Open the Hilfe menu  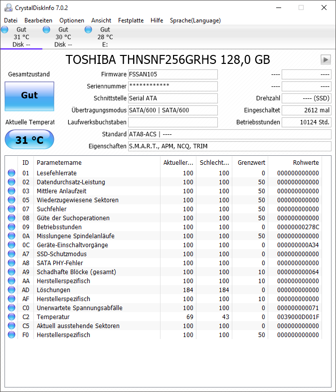tap(157, 20)
